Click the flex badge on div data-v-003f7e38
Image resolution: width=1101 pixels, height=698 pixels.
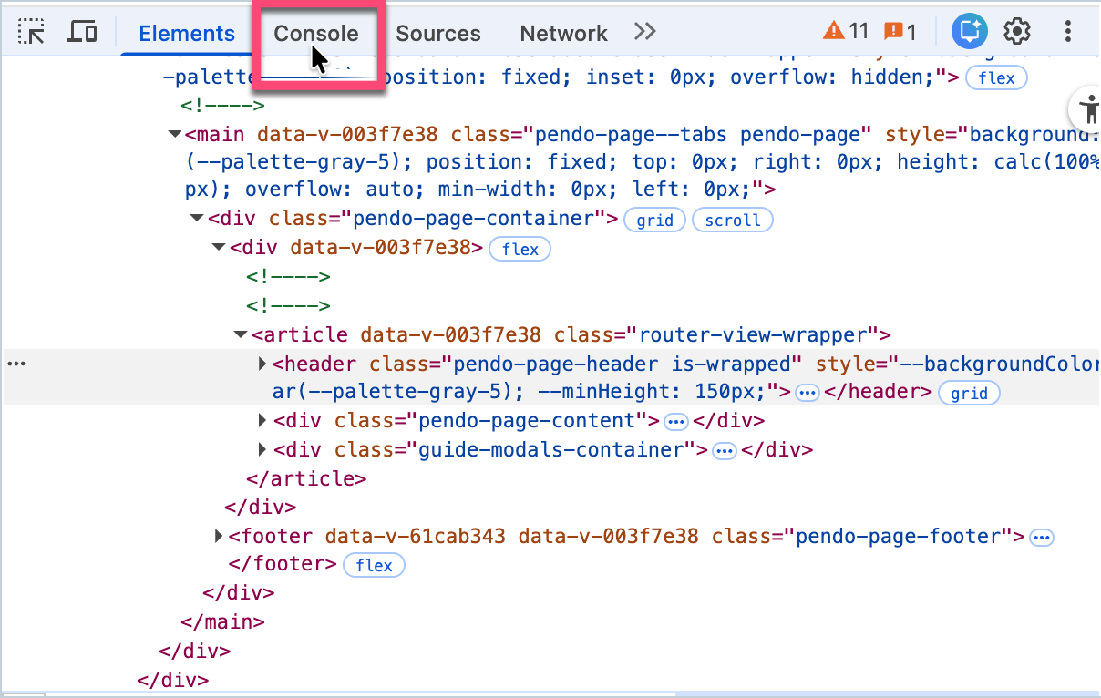(520, 250)
